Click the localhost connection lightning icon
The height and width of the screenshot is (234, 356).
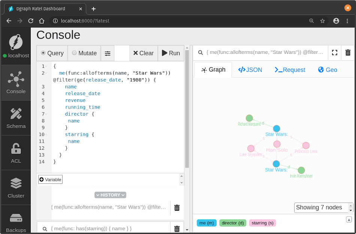point(16,42)
